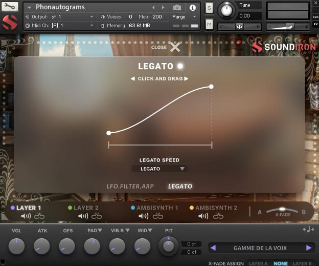Select the previous preset with the purple left arrow
The image size is (319, 266).
(213, 248)
